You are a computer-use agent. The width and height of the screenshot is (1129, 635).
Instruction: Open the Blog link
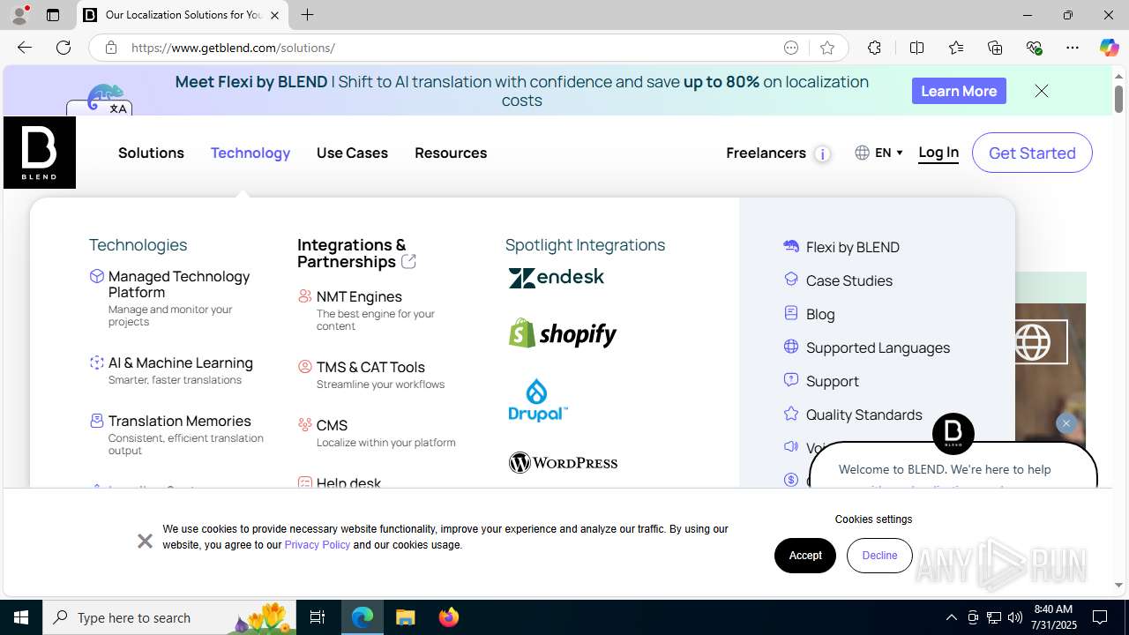click(820, 314)
